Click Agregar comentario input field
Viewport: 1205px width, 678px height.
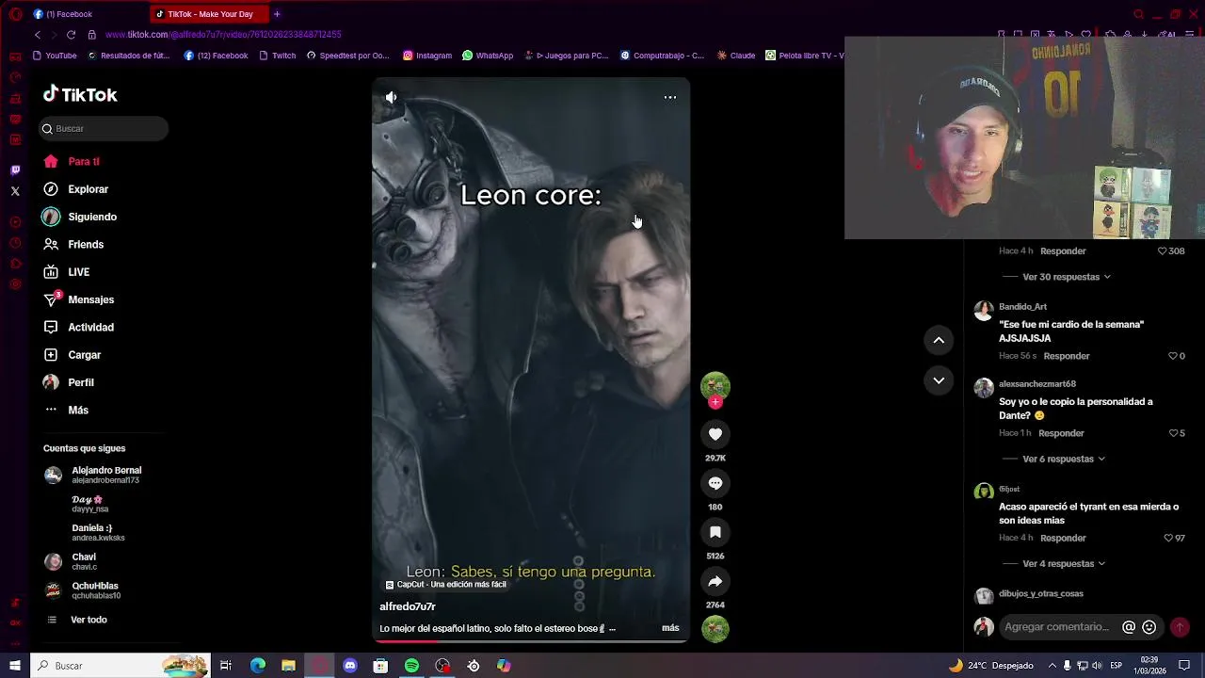click(x=1057, y=626)
